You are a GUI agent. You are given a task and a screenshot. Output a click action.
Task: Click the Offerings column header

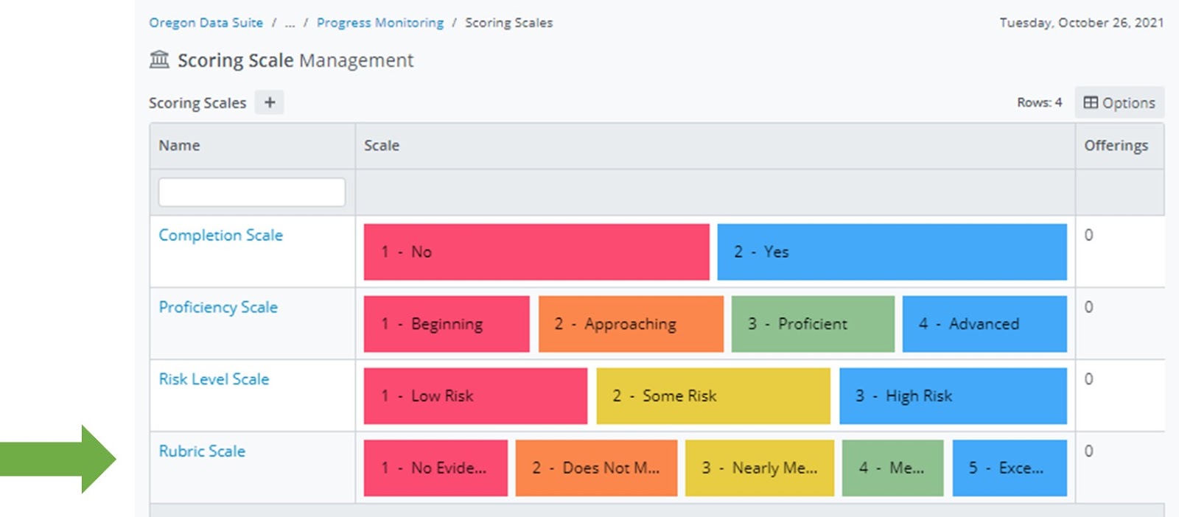coord(1116,146)
